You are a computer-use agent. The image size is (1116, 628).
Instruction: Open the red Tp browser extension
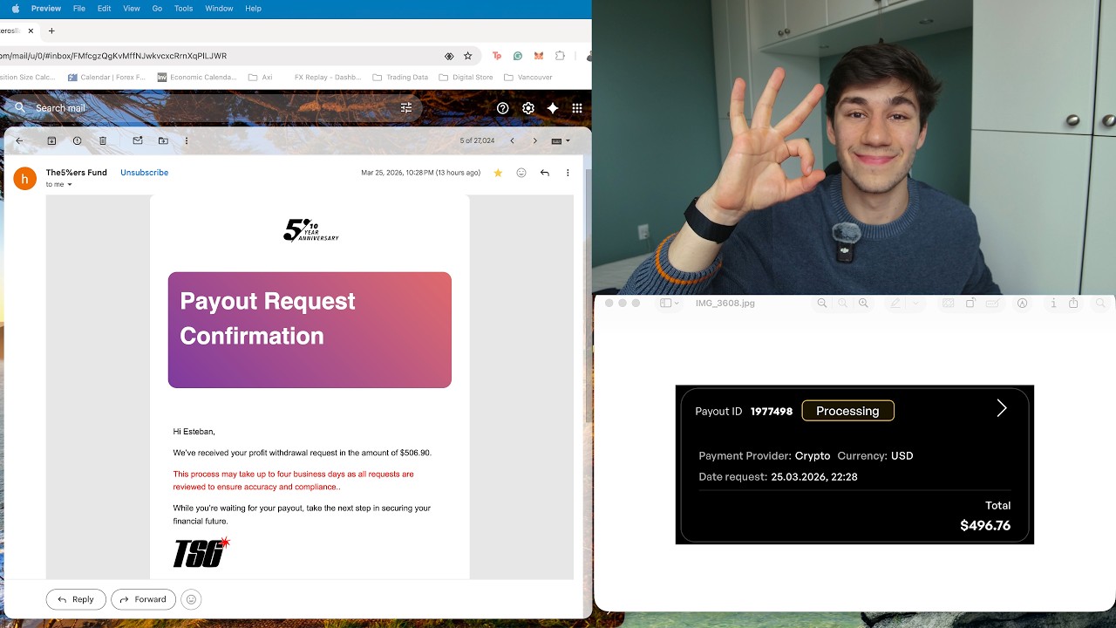click(497, 56)
